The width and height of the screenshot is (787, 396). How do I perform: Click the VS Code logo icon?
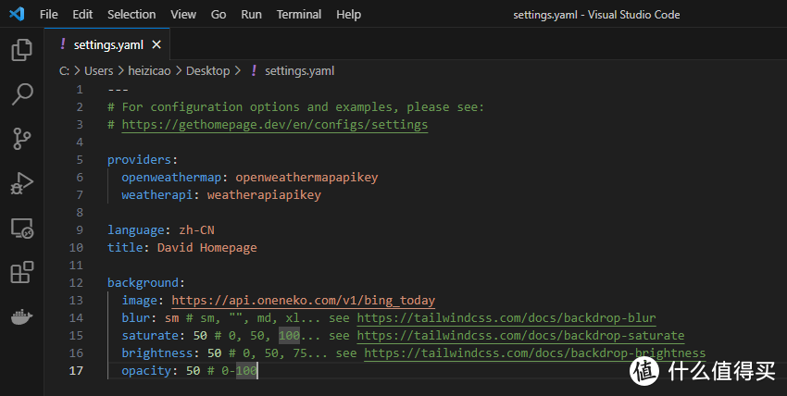pos(19,15)
